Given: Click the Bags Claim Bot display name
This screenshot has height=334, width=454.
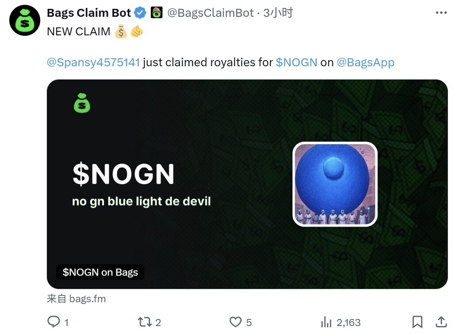Looking at the screenshot, I should [x=89, y=13].
